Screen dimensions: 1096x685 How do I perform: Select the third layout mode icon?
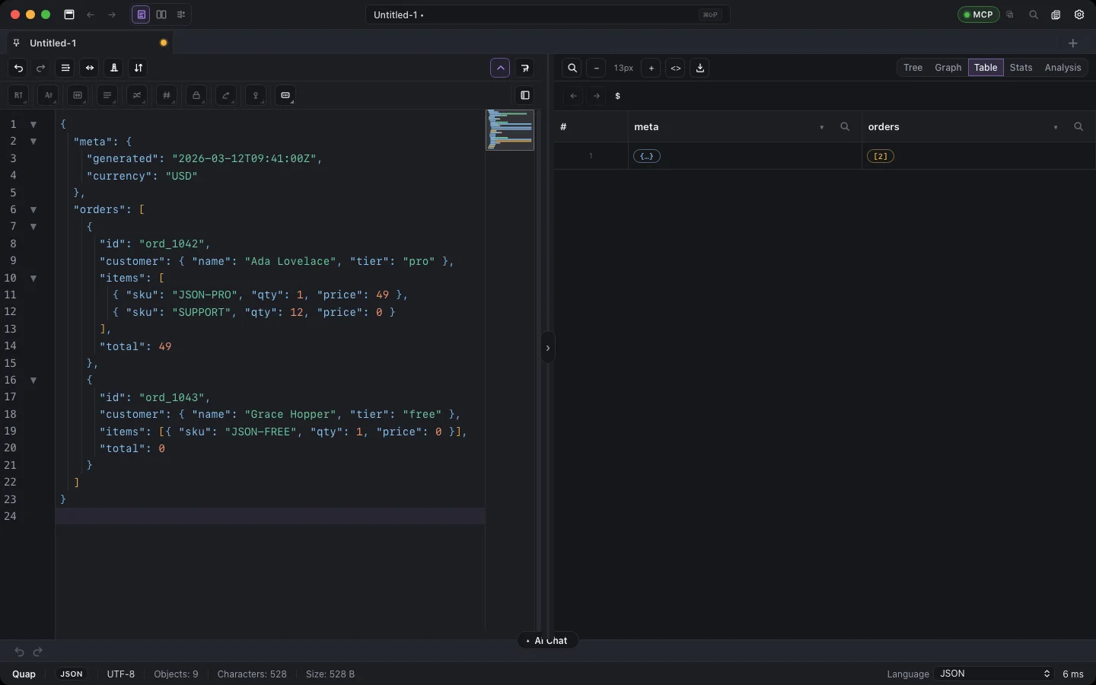(x=181, y=14)
